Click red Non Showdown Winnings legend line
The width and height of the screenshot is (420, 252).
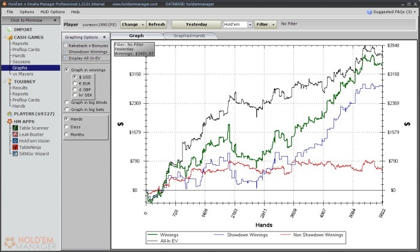pyautogui.click(x=285, y=235)
